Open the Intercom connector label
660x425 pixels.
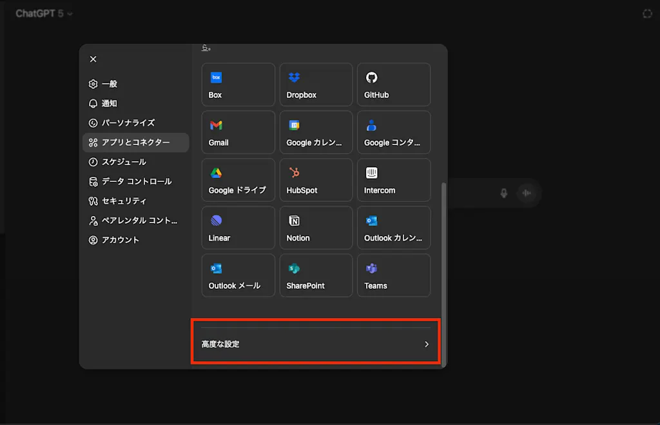tap(380, 190)
